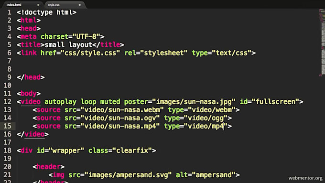This screenshot has height=183, width=325.
Task: Click the "stylesheet" rel value
Action: pyautogui.click(x=164, y=53)
